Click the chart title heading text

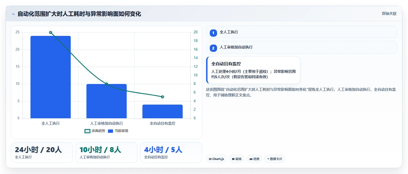click(x=79, y=14)
